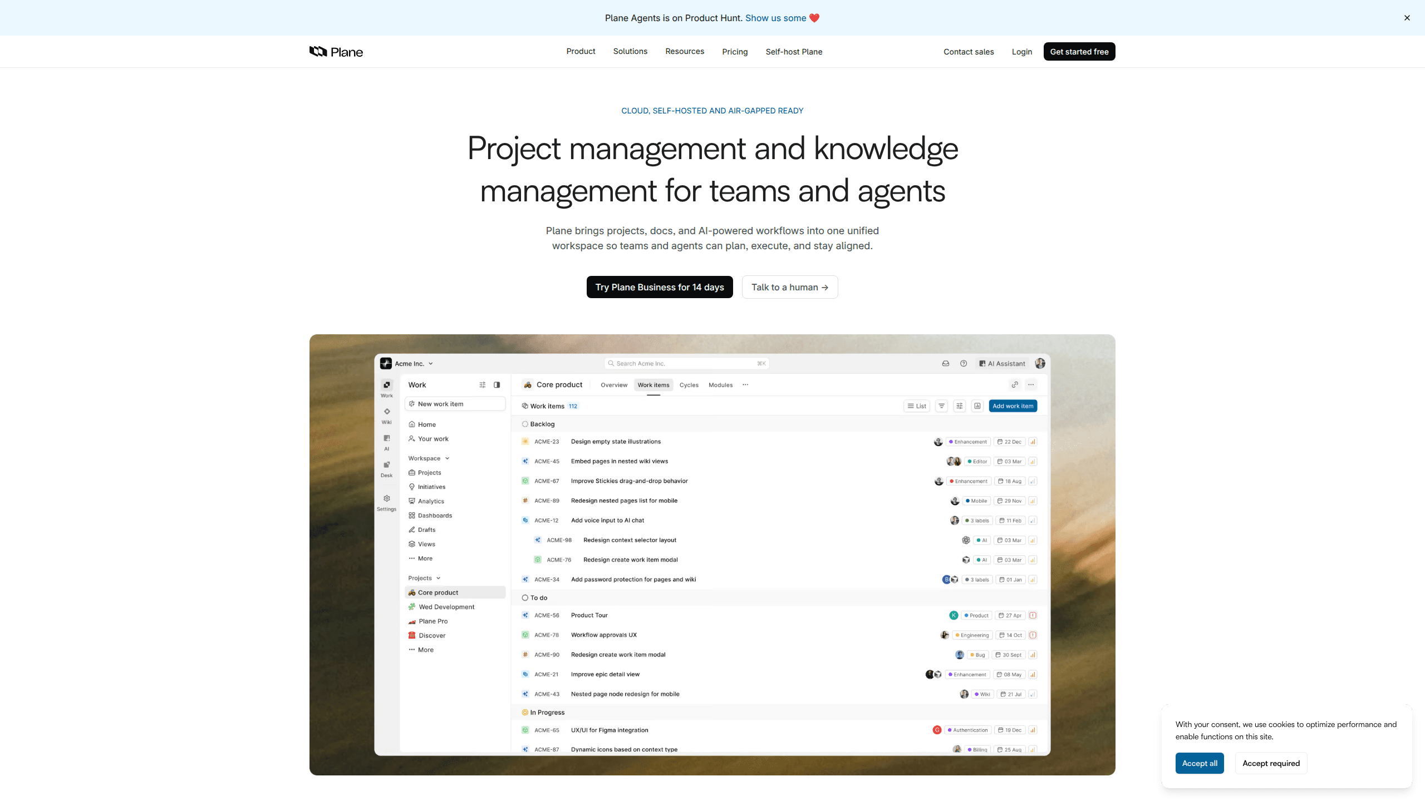Open the Desk section icon in the rail

click(387, 465)
